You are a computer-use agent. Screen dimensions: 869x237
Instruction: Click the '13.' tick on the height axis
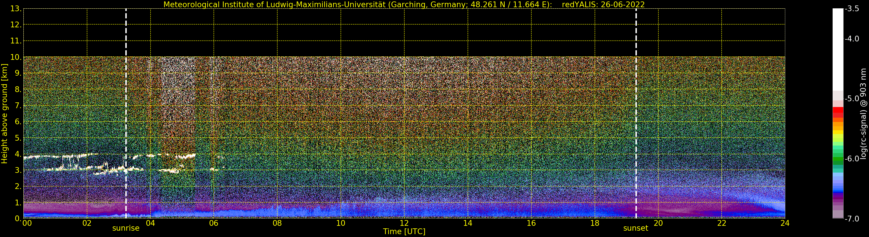(x=16, y=9)
